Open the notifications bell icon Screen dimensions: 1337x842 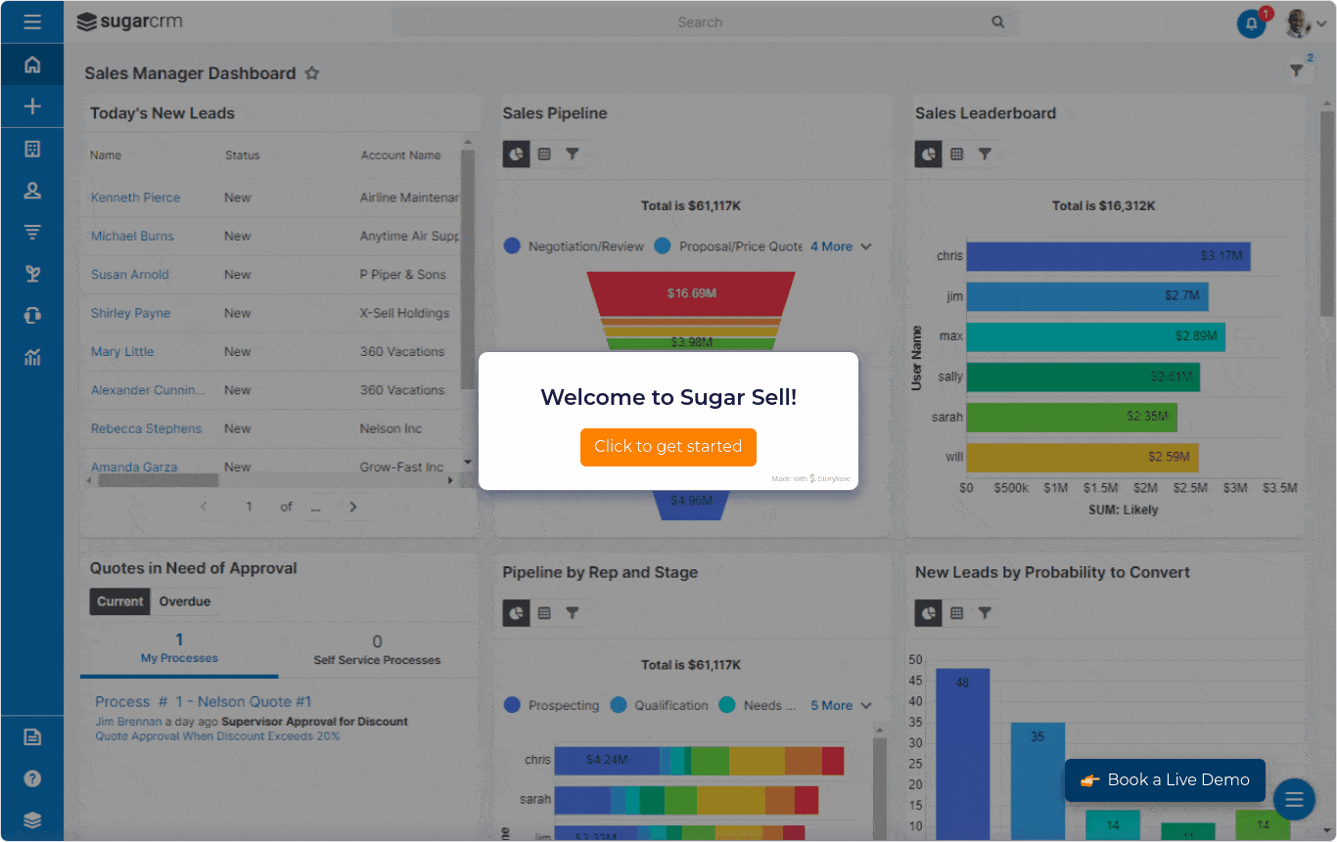1251,23
